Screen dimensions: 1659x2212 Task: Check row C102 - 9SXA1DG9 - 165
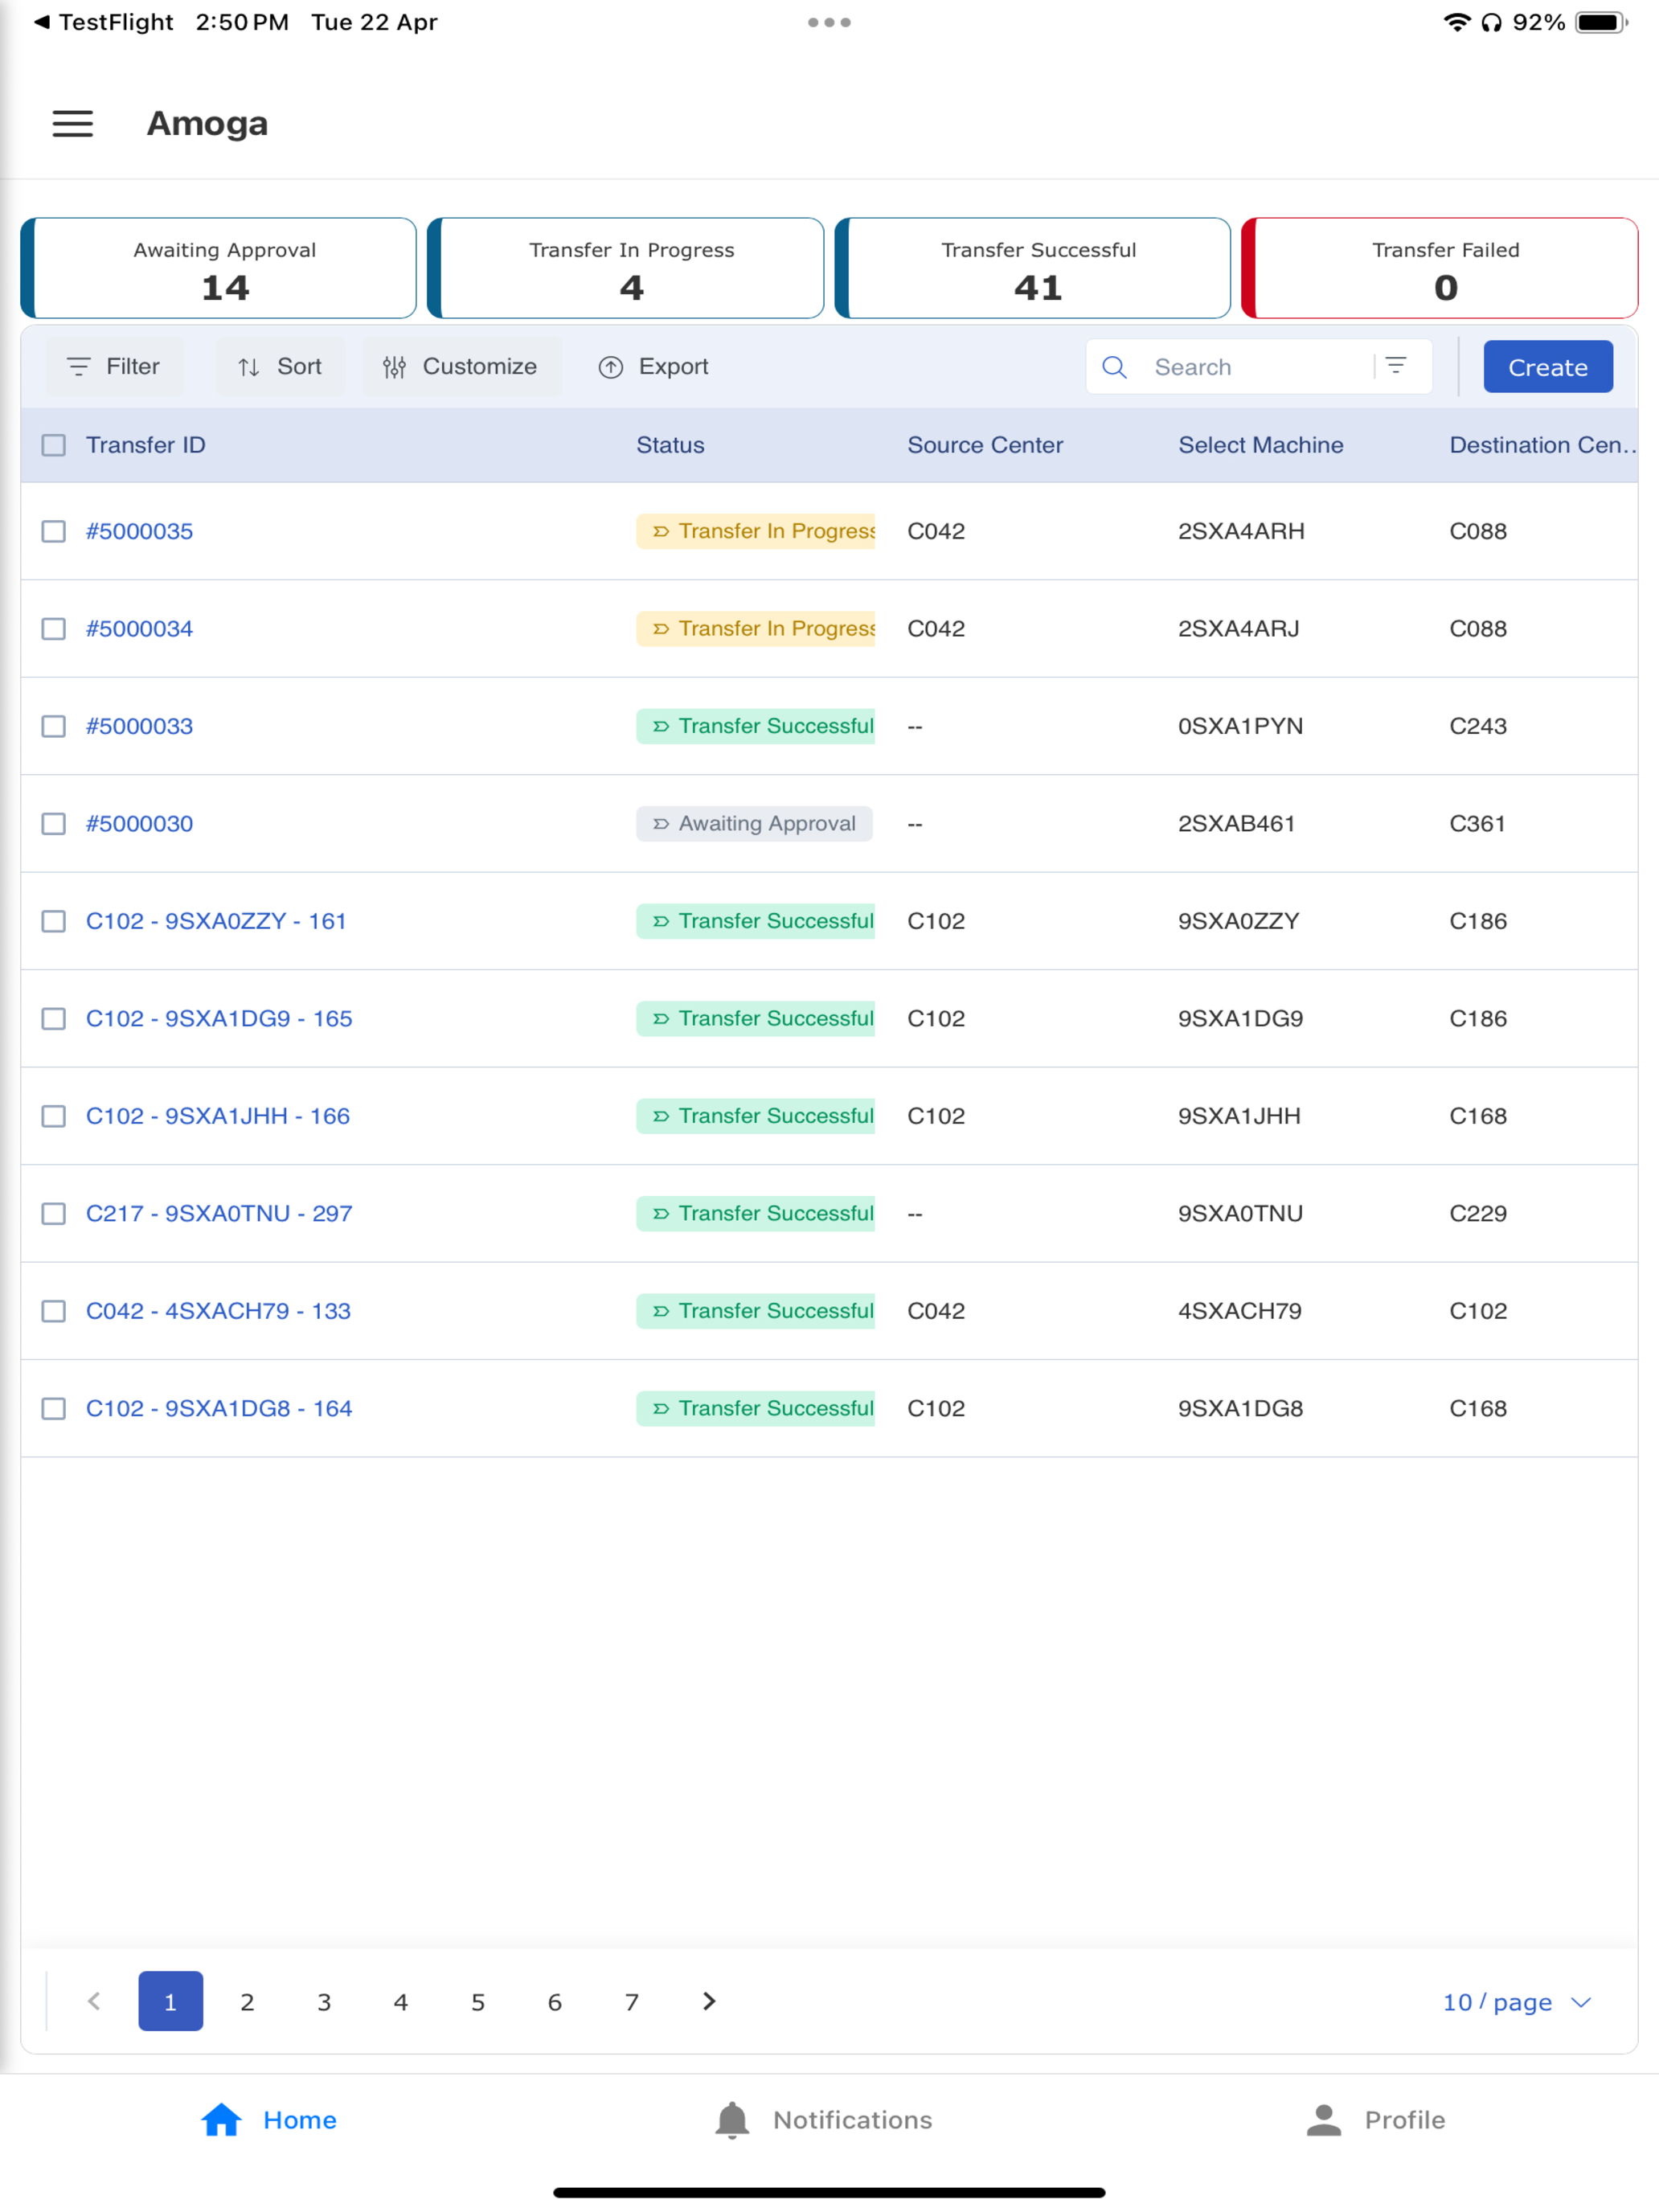tap(54, 1019)
